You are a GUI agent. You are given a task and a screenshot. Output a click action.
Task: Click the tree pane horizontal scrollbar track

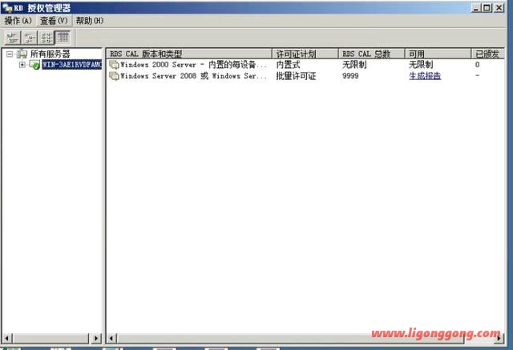50,338
